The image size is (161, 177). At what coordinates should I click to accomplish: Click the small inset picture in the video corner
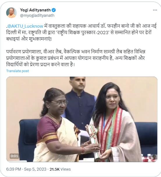pos(149,158)
